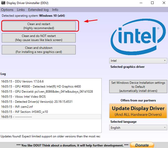168x148 pixels.
Task: Select the dashed separator log line
Action: 50,117
